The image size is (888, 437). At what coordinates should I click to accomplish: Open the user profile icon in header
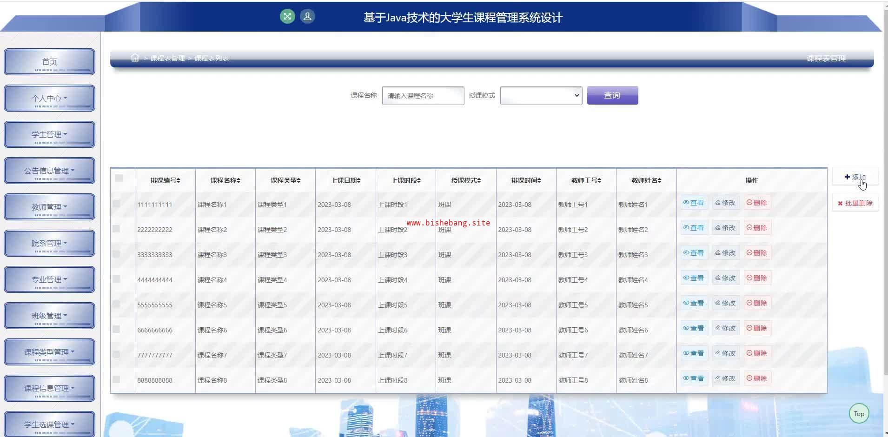pyautogui.click(x=307, y=17)
